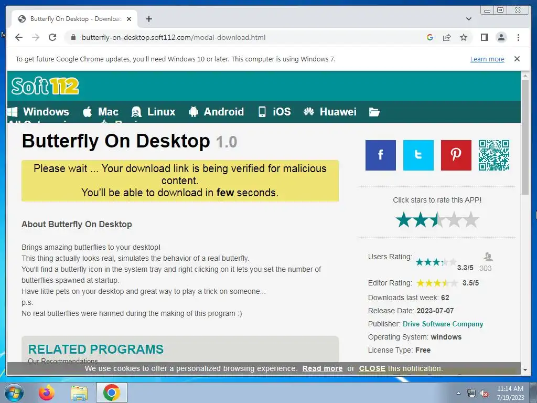
Task: Share on Twitter
Action: tap(418, 155)
